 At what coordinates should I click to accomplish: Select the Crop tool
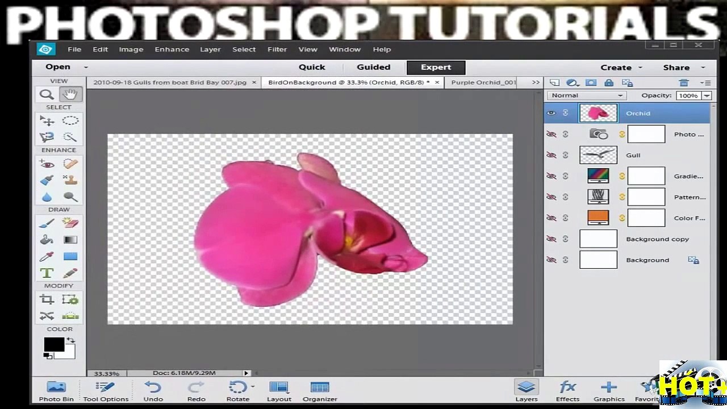point(47,299)
